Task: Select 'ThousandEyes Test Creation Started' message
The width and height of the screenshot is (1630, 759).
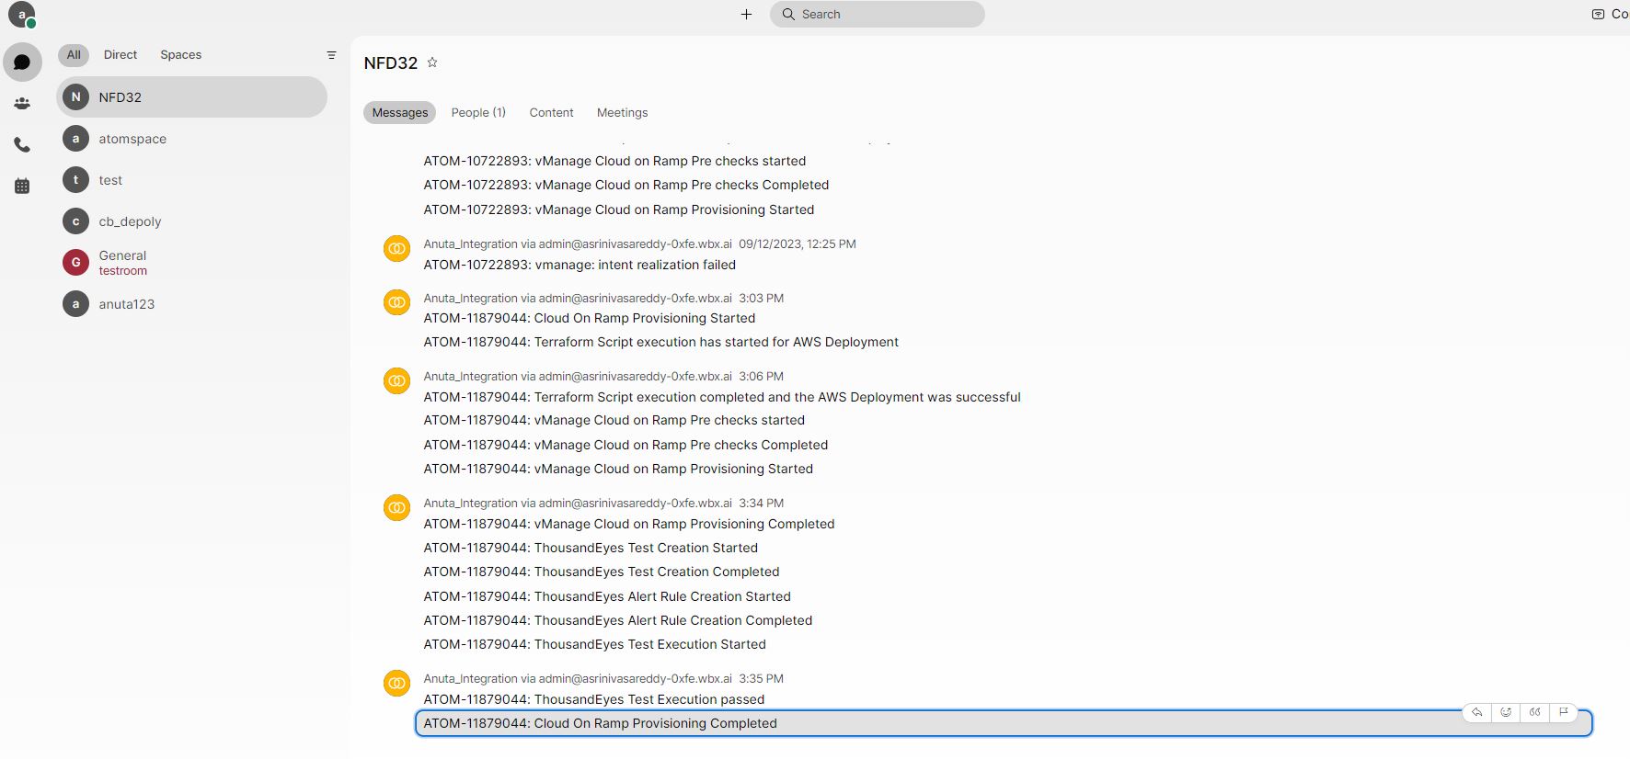Action: 591,548
